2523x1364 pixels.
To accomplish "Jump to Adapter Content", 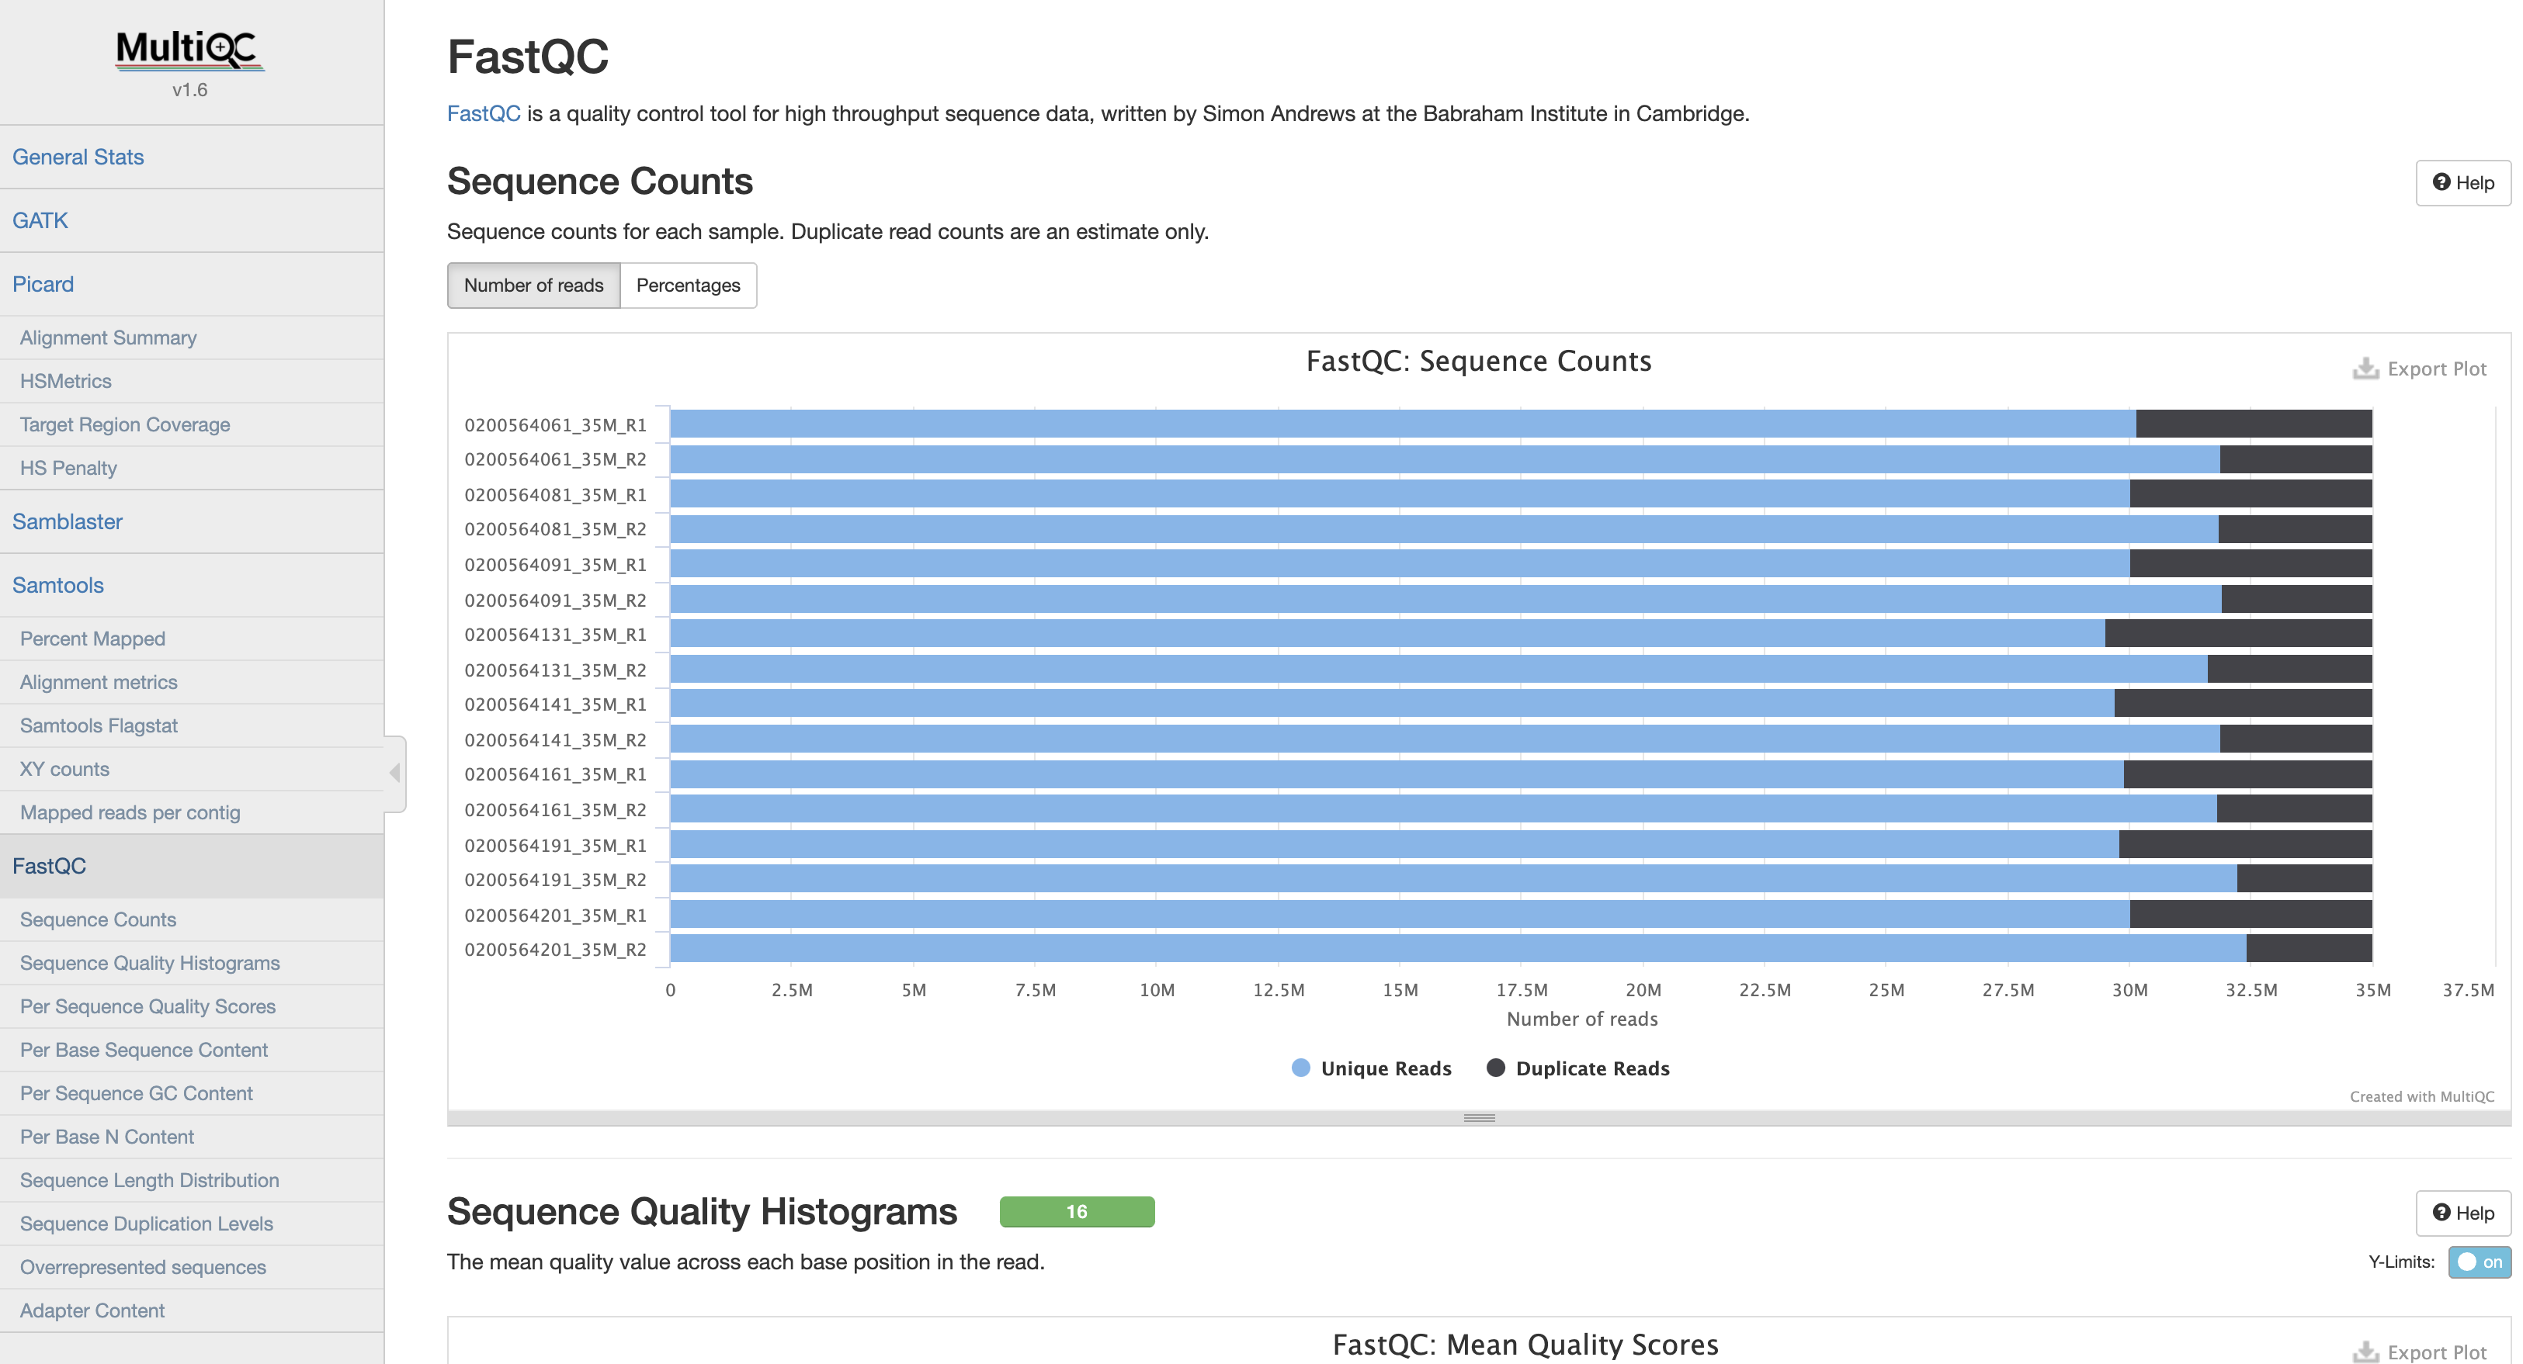I will coord(192,1311).
